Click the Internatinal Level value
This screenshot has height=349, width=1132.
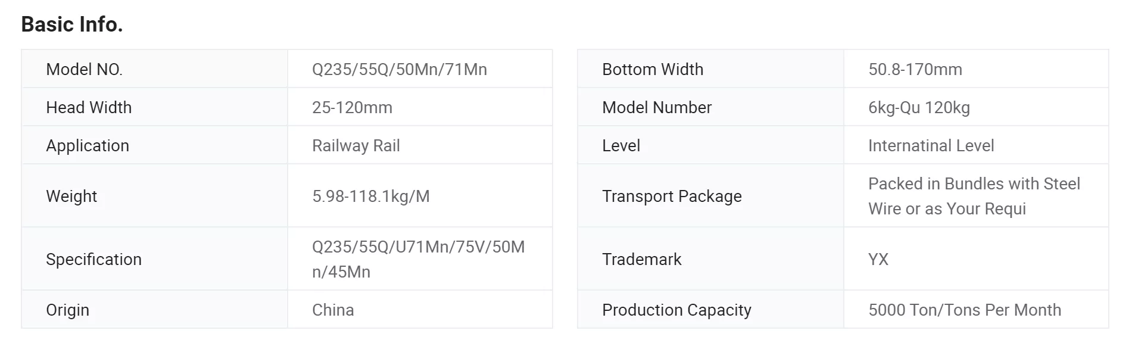tap(931, 145)
